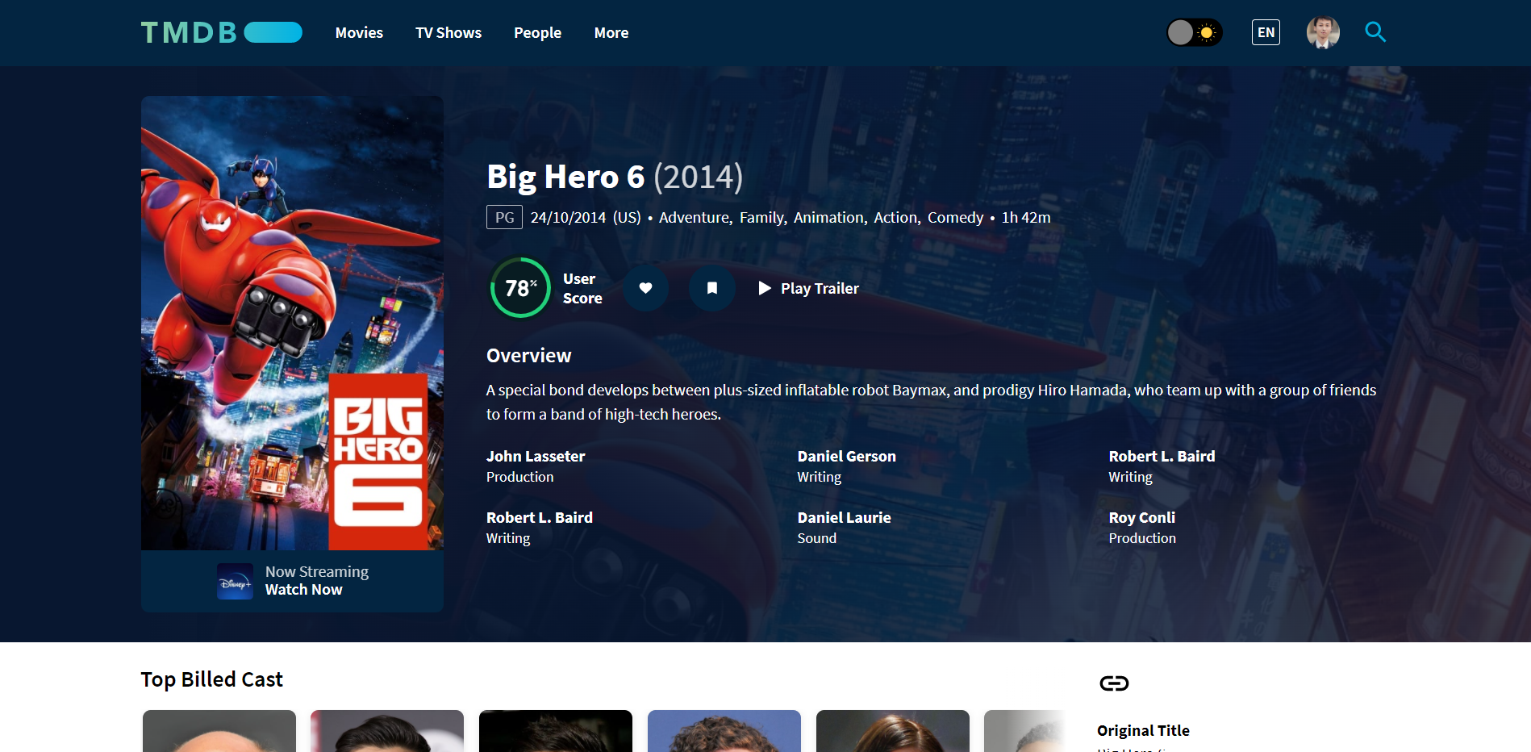Click the 78% user score ring

click(520, 287)
